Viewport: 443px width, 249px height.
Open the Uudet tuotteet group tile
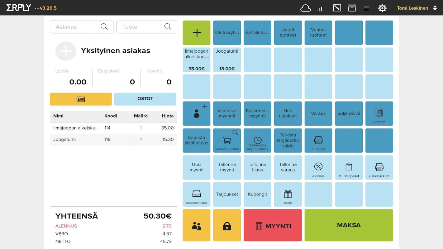pos(288,33)
